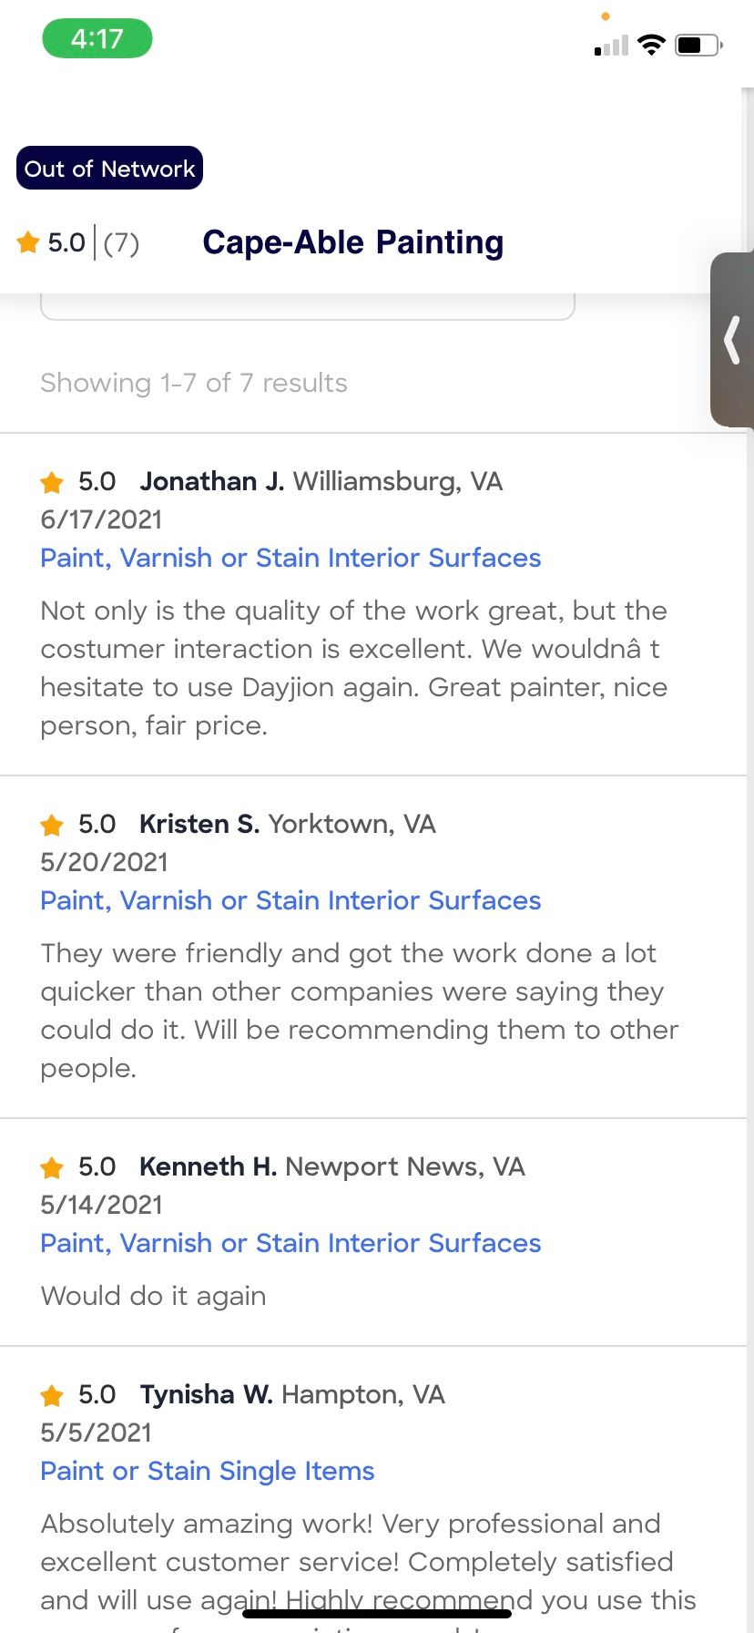Tap the partially visible box above results

point(308,307)
